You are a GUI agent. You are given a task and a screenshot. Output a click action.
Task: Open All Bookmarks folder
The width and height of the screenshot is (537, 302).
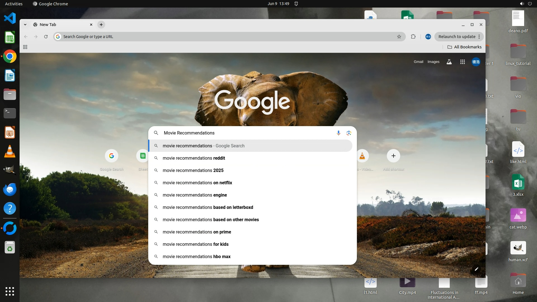(x=464, y=47)
